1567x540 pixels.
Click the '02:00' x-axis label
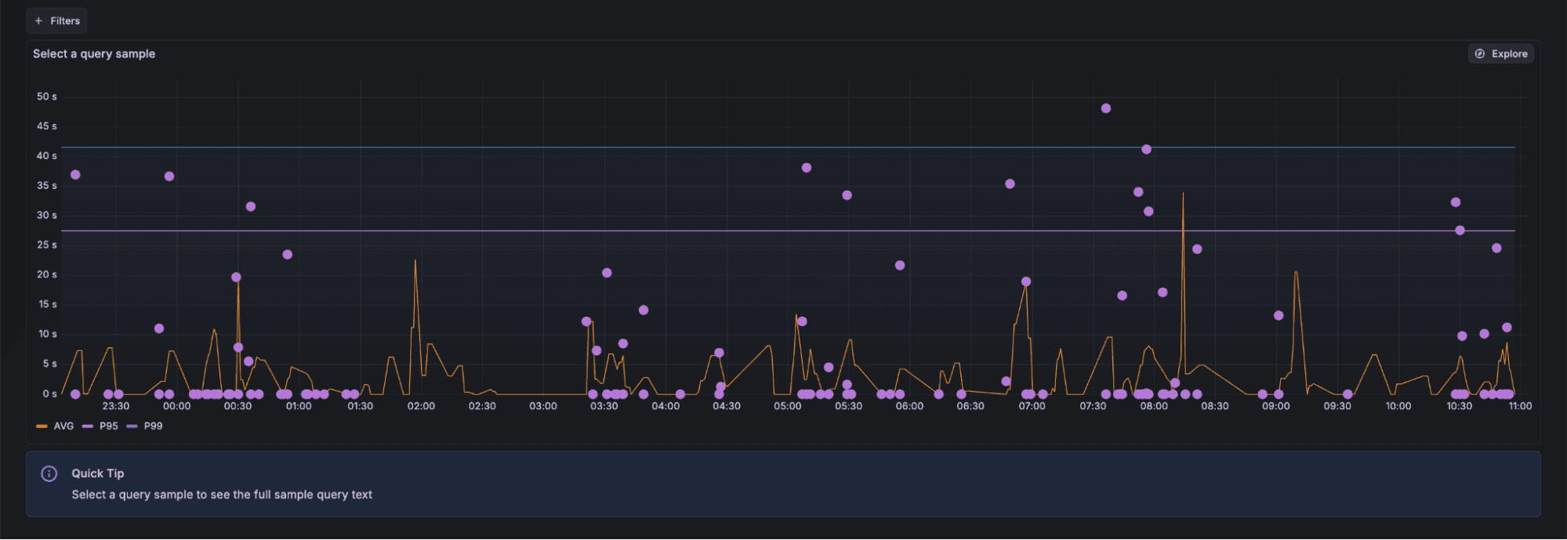(x=421, y=406)
